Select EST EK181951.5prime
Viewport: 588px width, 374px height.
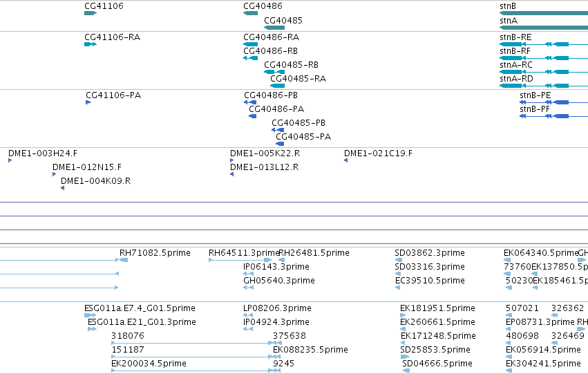437,309
